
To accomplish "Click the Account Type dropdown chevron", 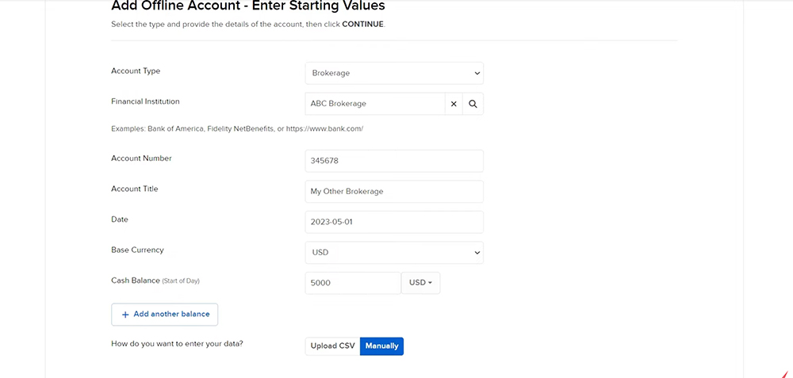I will (477, 73).
